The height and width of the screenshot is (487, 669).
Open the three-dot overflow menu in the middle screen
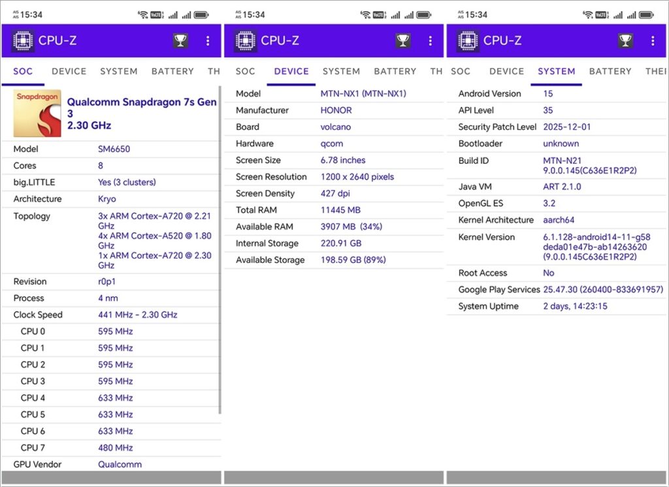click(430, 40)
